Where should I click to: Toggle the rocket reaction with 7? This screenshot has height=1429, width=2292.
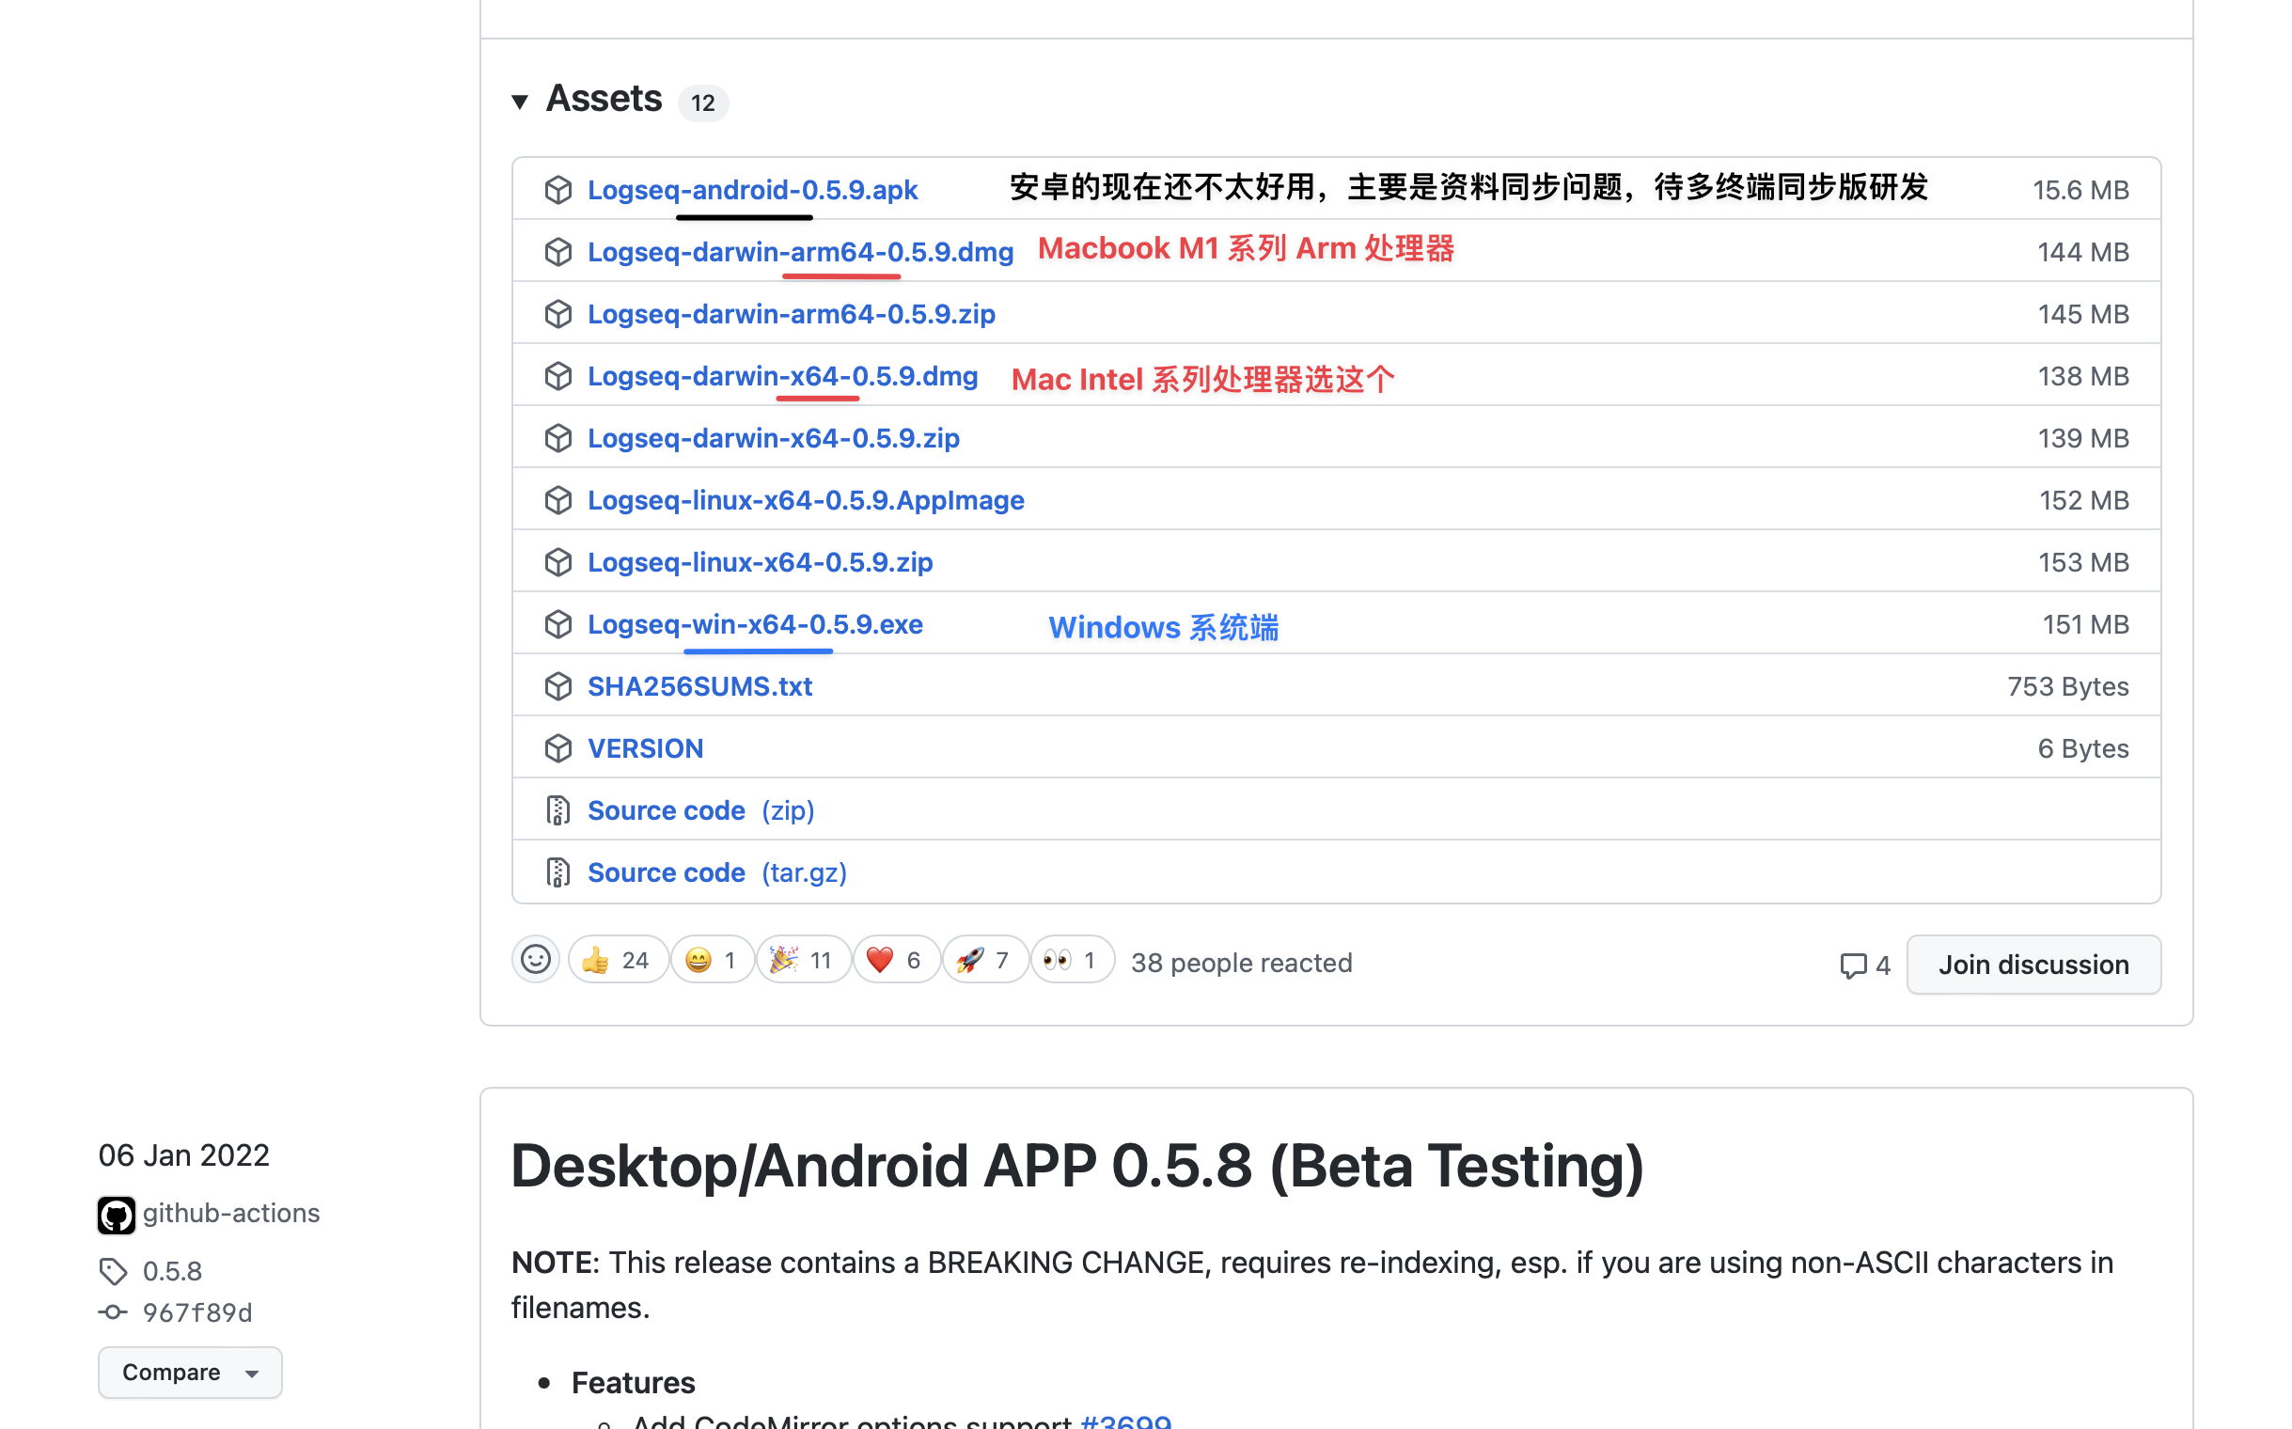pyautogui.click(x=985, y=960)
